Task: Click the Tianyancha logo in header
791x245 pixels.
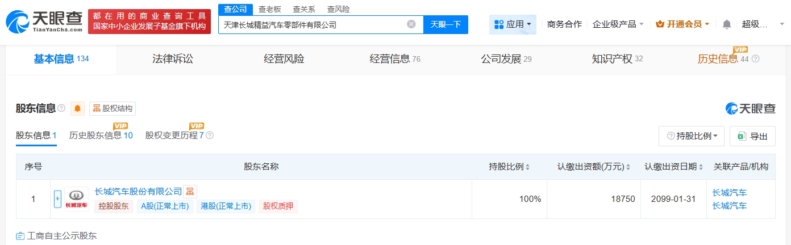Action: [44, 22]
